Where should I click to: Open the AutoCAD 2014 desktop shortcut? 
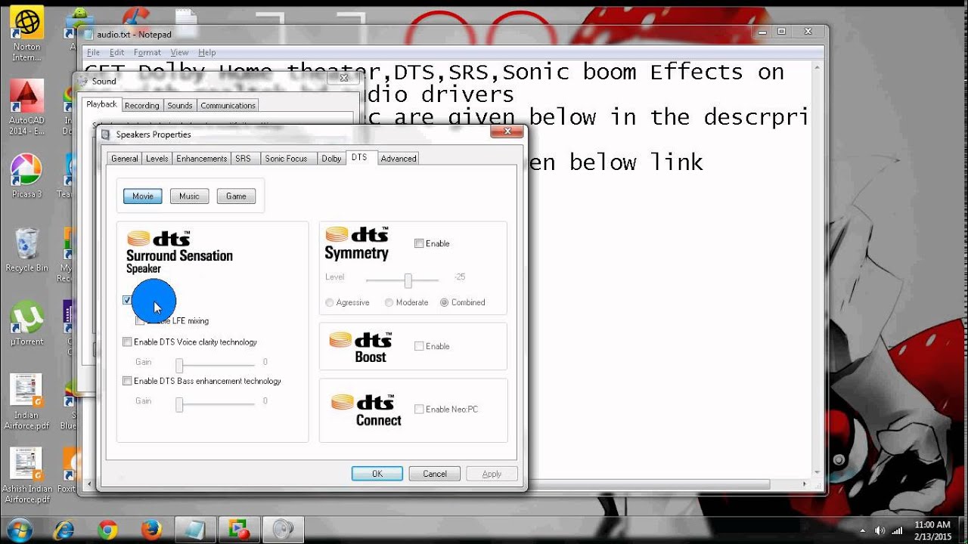(x=27, y=108)
